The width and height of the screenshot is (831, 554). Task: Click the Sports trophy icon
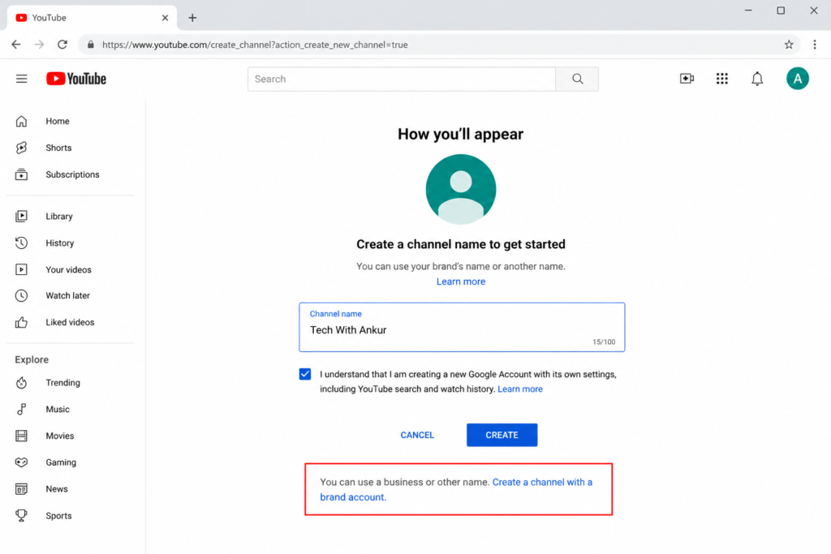point(21,515)
